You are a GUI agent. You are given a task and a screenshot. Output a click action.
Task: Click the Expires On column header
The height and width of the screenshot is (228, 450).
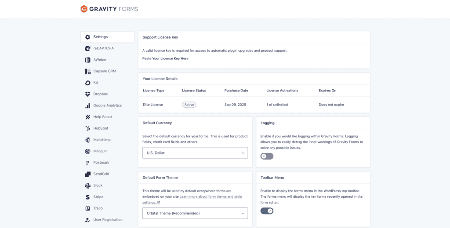click(327, 91)
